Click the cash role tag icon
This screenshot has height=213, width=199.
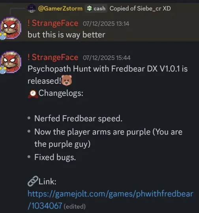89,8
